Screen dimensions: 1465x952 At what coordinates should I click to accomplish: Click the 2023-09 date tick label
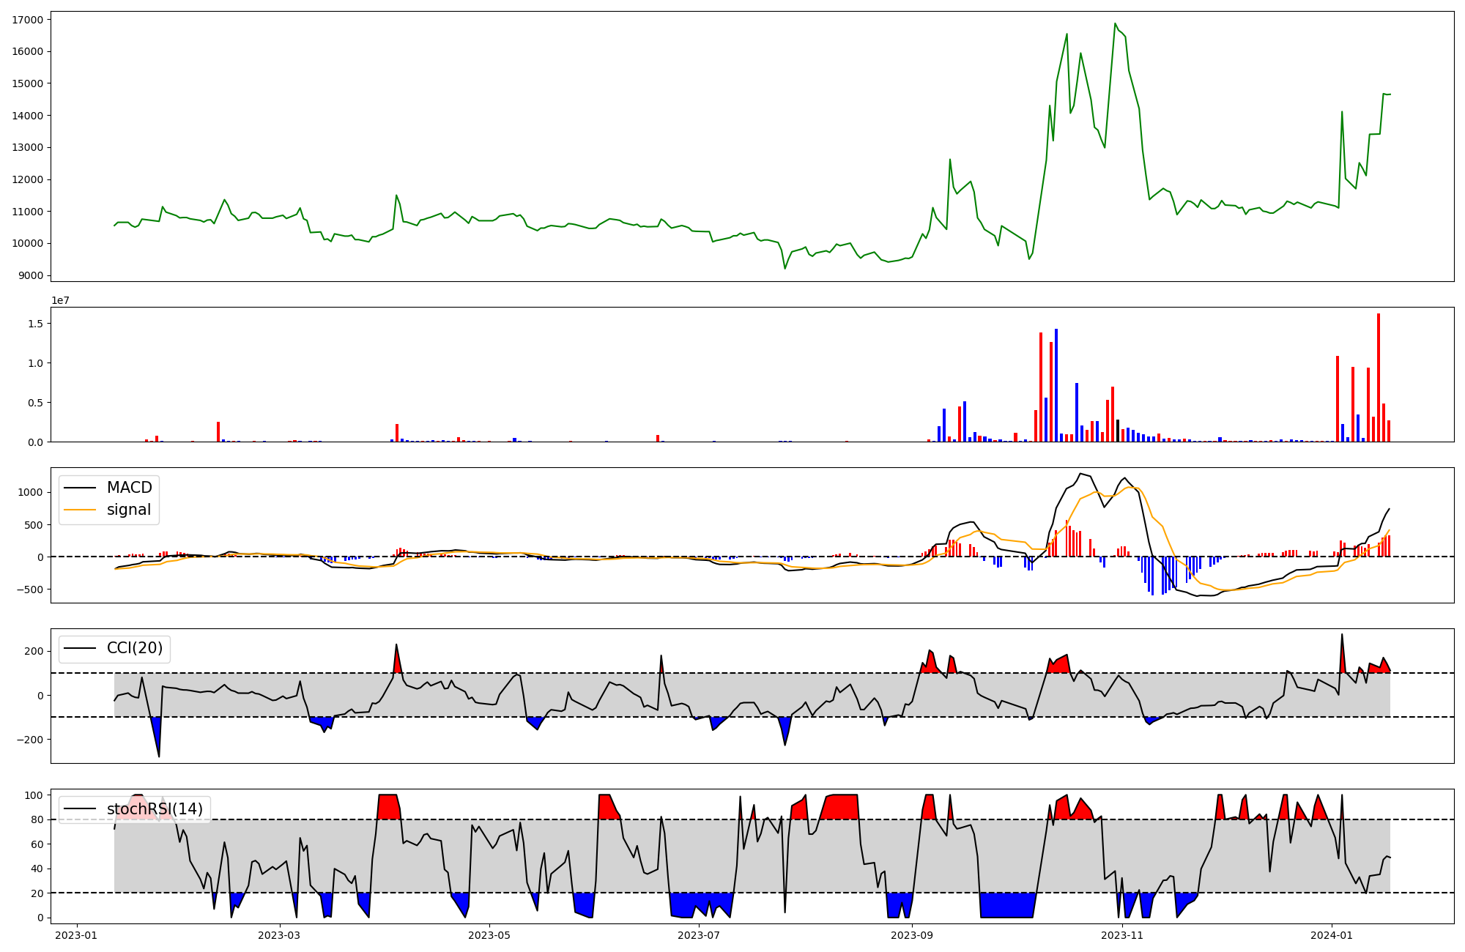(x=912, y=935)
